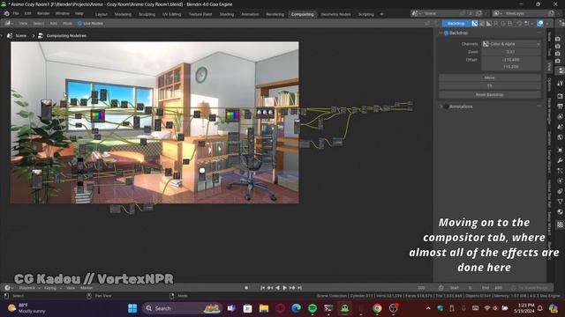Viewport: 565px width, 317px height.
Task: Switch to the Texture Paint workspace tab
Action: (x=200, y=14)
